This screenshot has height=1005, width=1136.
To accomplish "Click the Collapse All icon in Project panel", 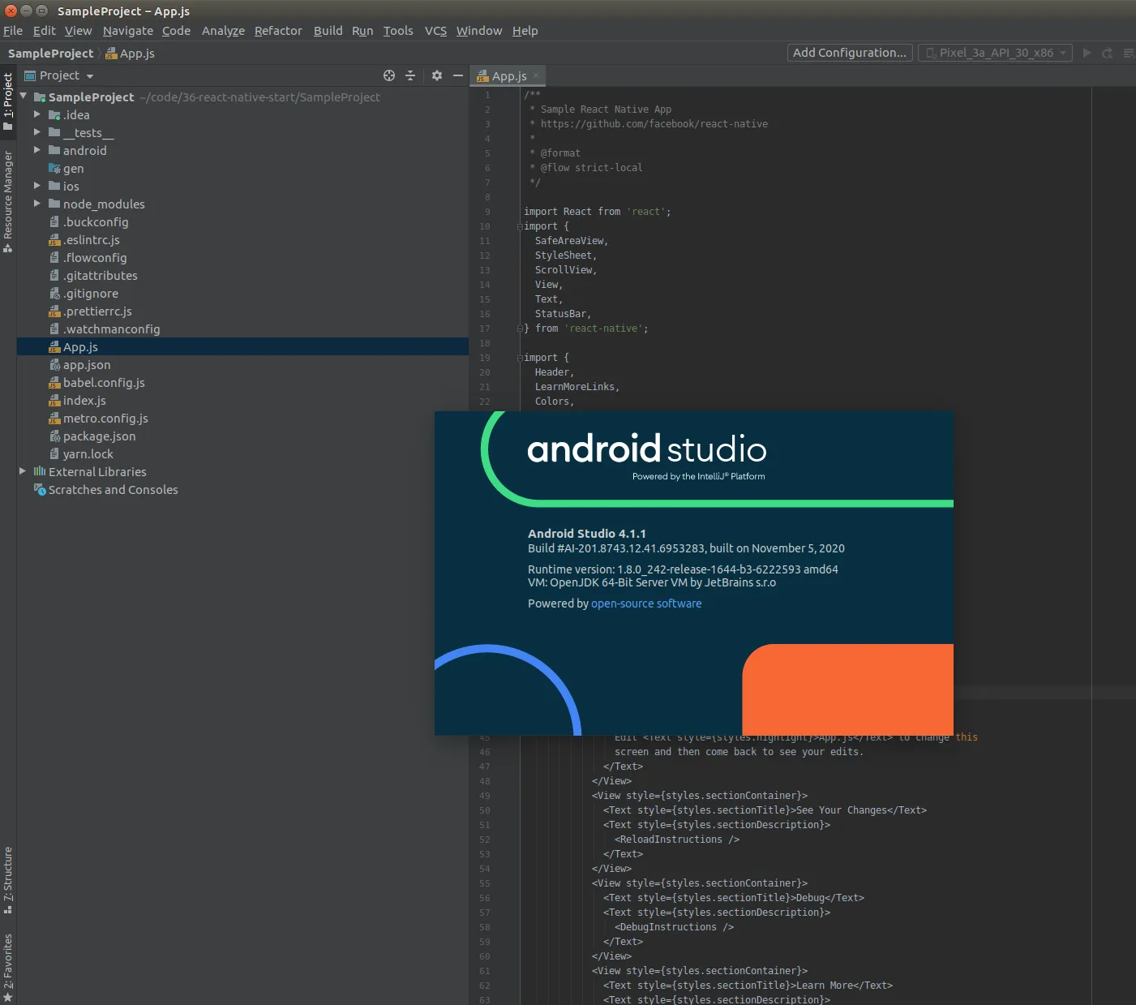I will pyautogui.click(x=410, y=75).
